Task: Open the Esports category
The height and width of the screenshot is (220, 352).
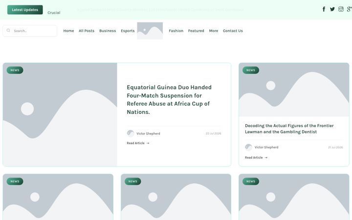Action: [x=128, y=31]
